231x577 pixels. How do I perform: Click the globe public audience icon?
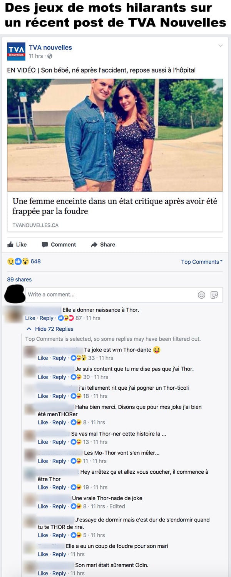tap(50, 56)
